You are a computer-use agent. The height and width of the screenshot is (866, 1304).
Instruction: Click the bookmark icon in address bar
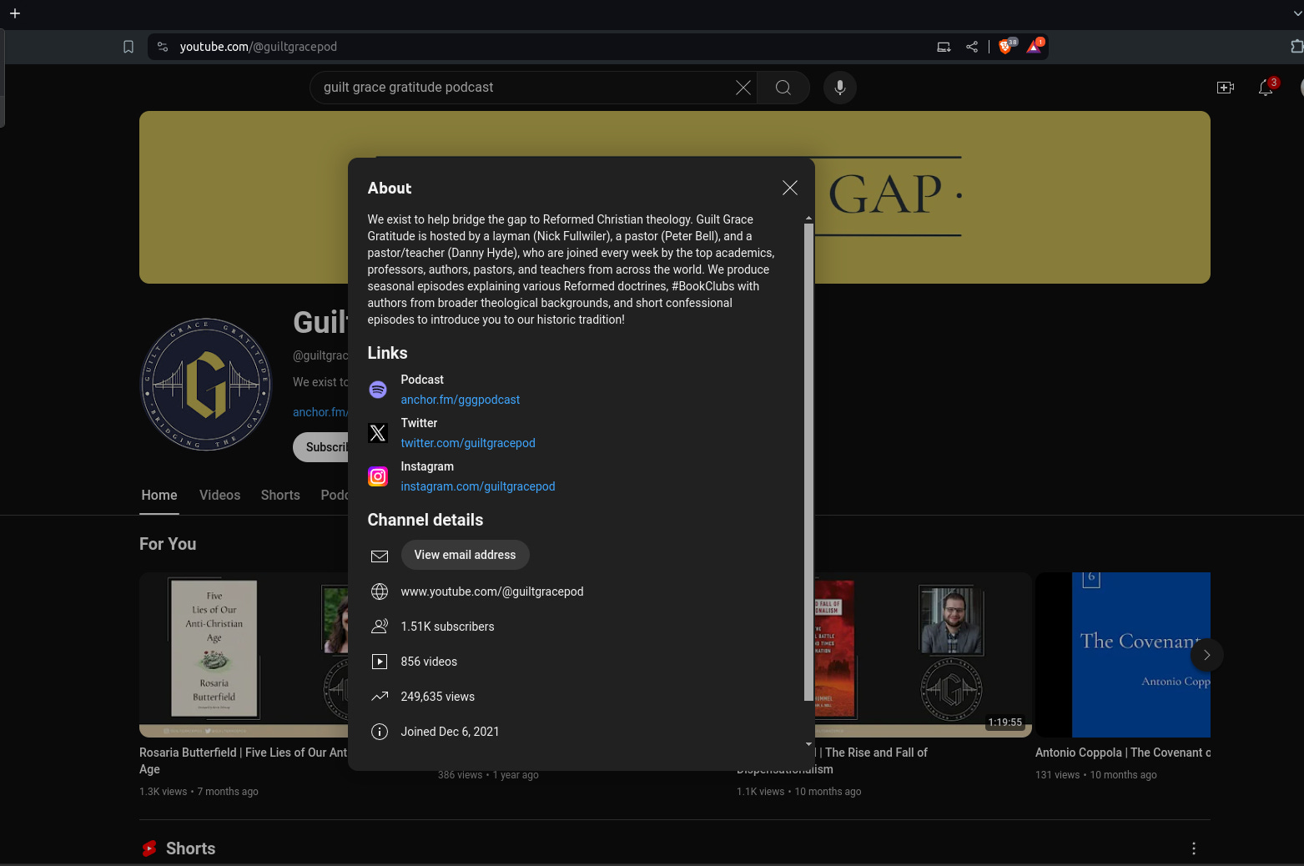tap(128, 47)
